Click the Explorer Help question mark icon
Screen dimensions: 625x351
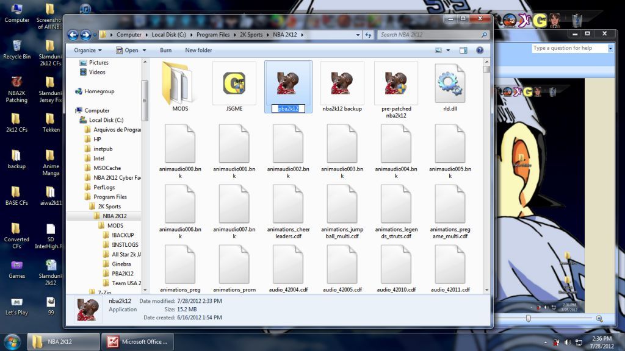pyautogui.click(x=480, y=50)
